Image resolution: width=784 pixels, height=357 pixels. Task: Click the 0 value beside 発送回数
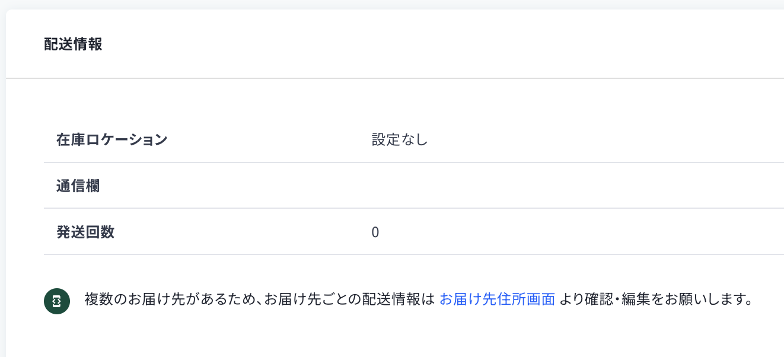(x=375, y=232)
